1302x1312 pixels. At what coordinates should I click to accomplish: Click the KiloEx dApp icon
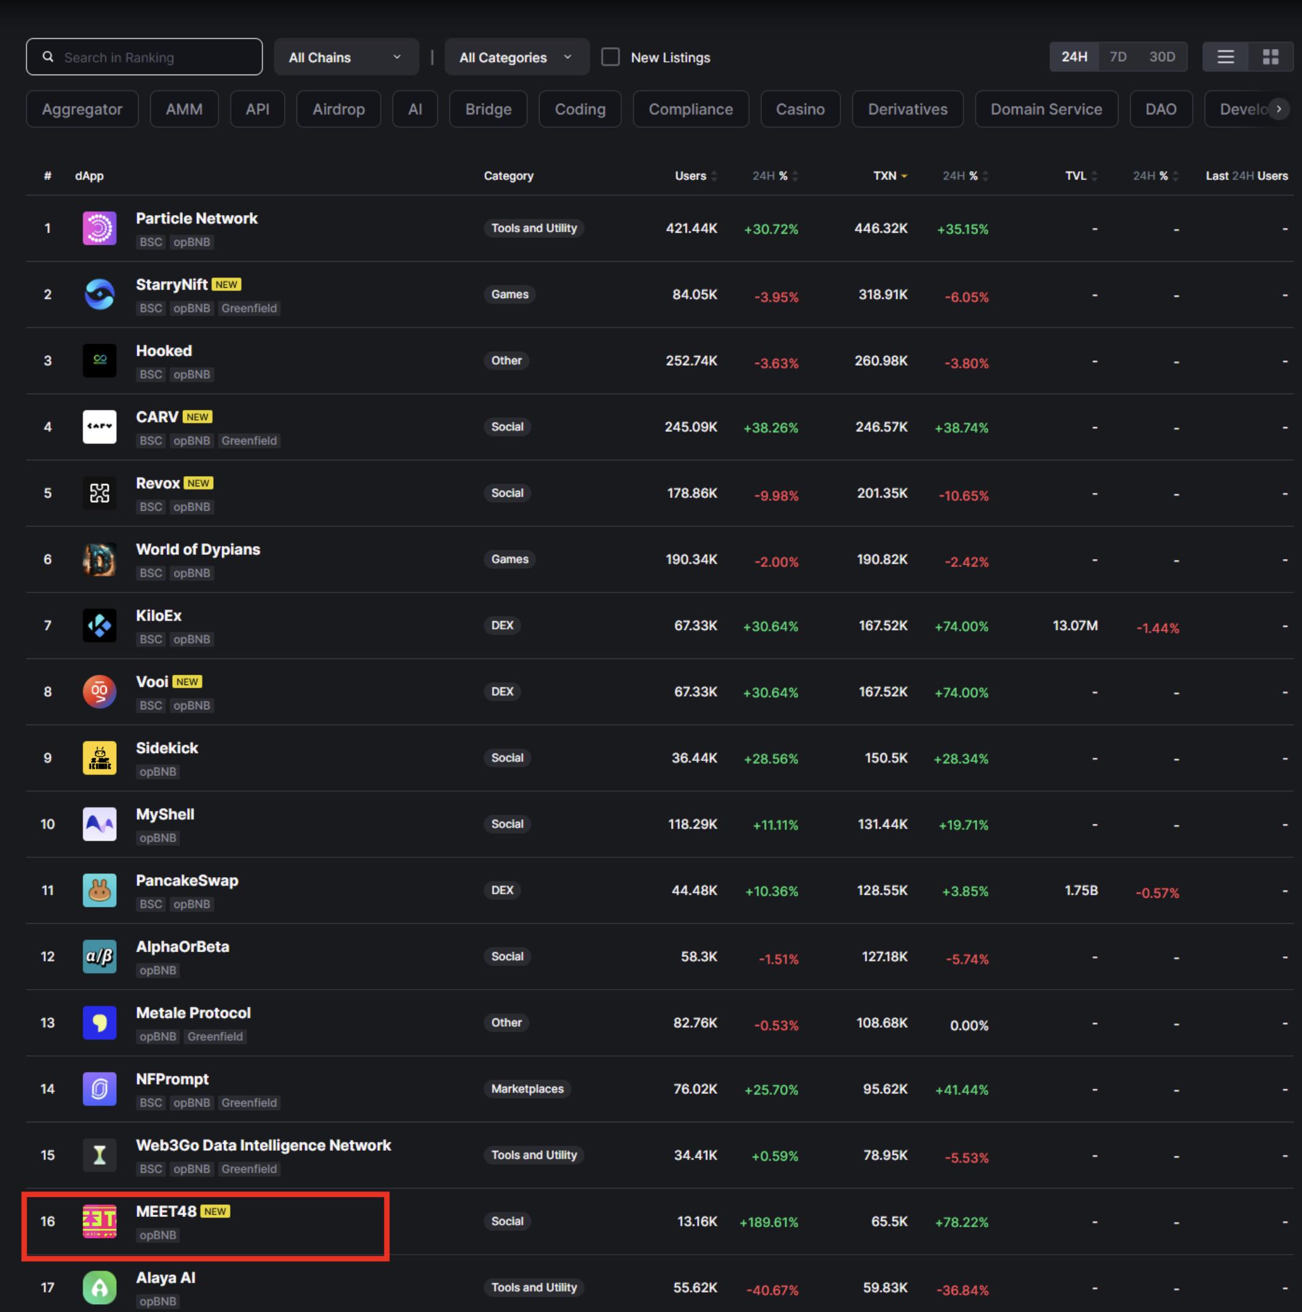click(x=99, y=626)
